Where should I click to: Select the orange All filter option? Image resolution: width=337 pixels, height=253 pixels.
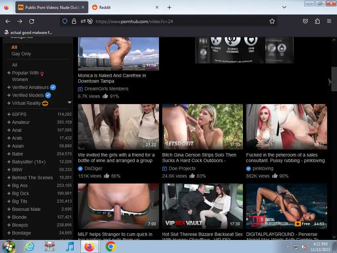coord(14,47)
